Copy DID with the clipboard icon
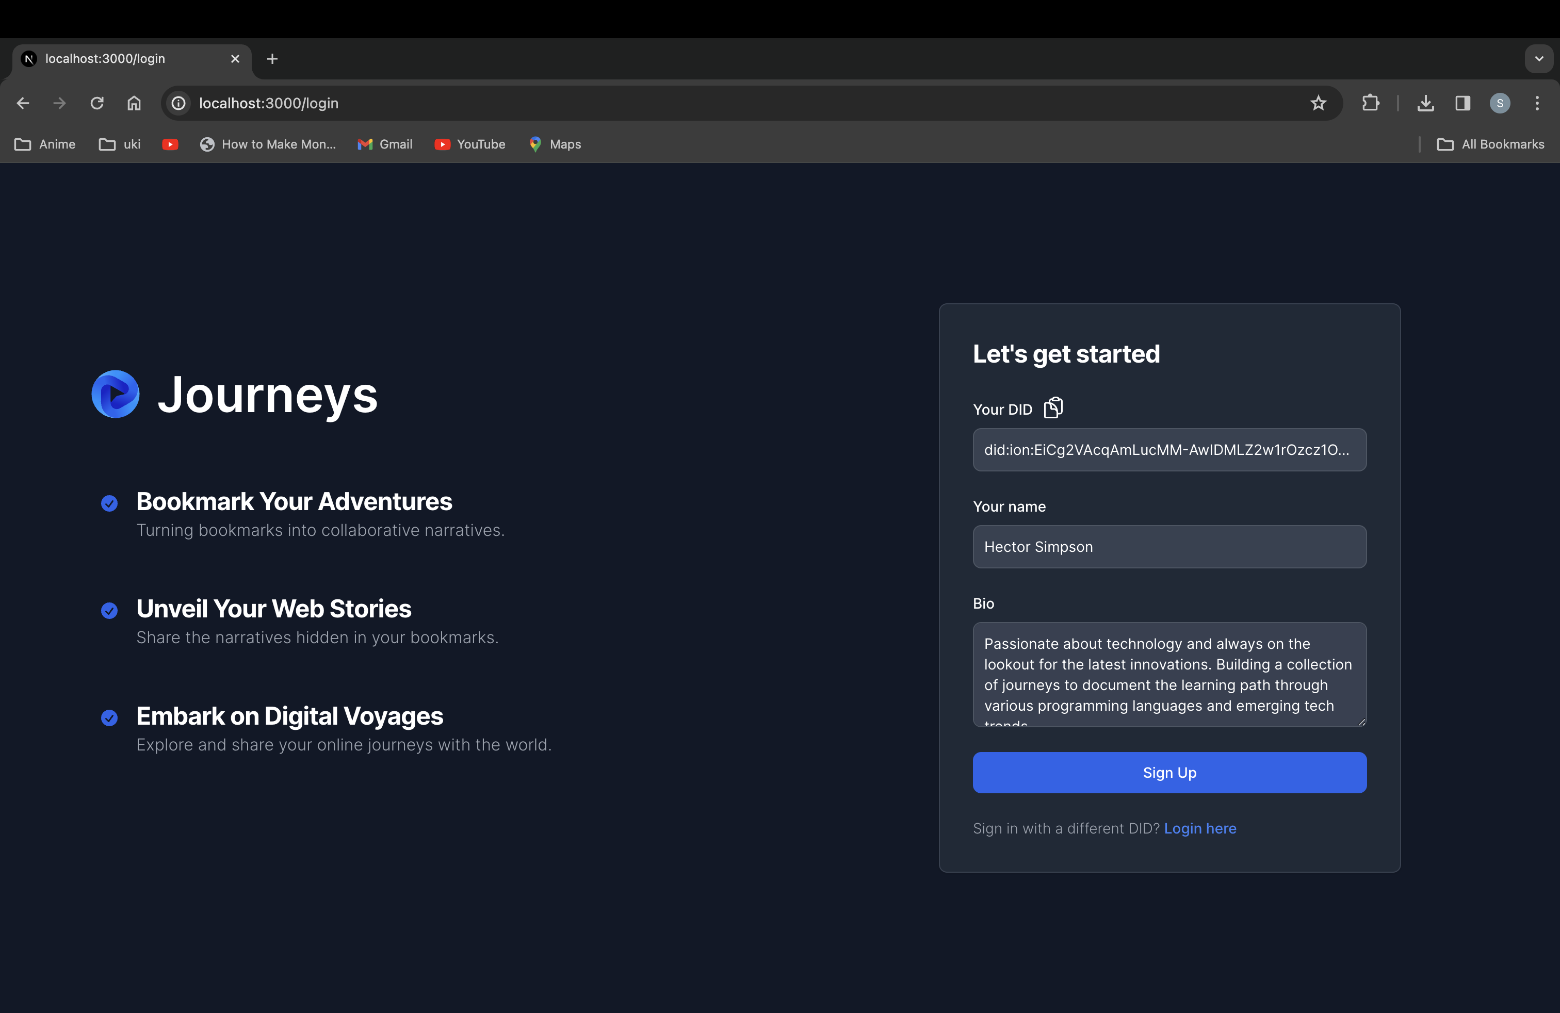The image size is (1560, 1013). pyautogui.click(x=1053, y=407)
